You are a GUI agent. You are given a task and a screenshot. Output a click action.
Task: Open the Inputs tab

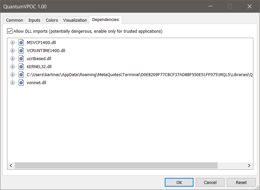coord(34,20)
